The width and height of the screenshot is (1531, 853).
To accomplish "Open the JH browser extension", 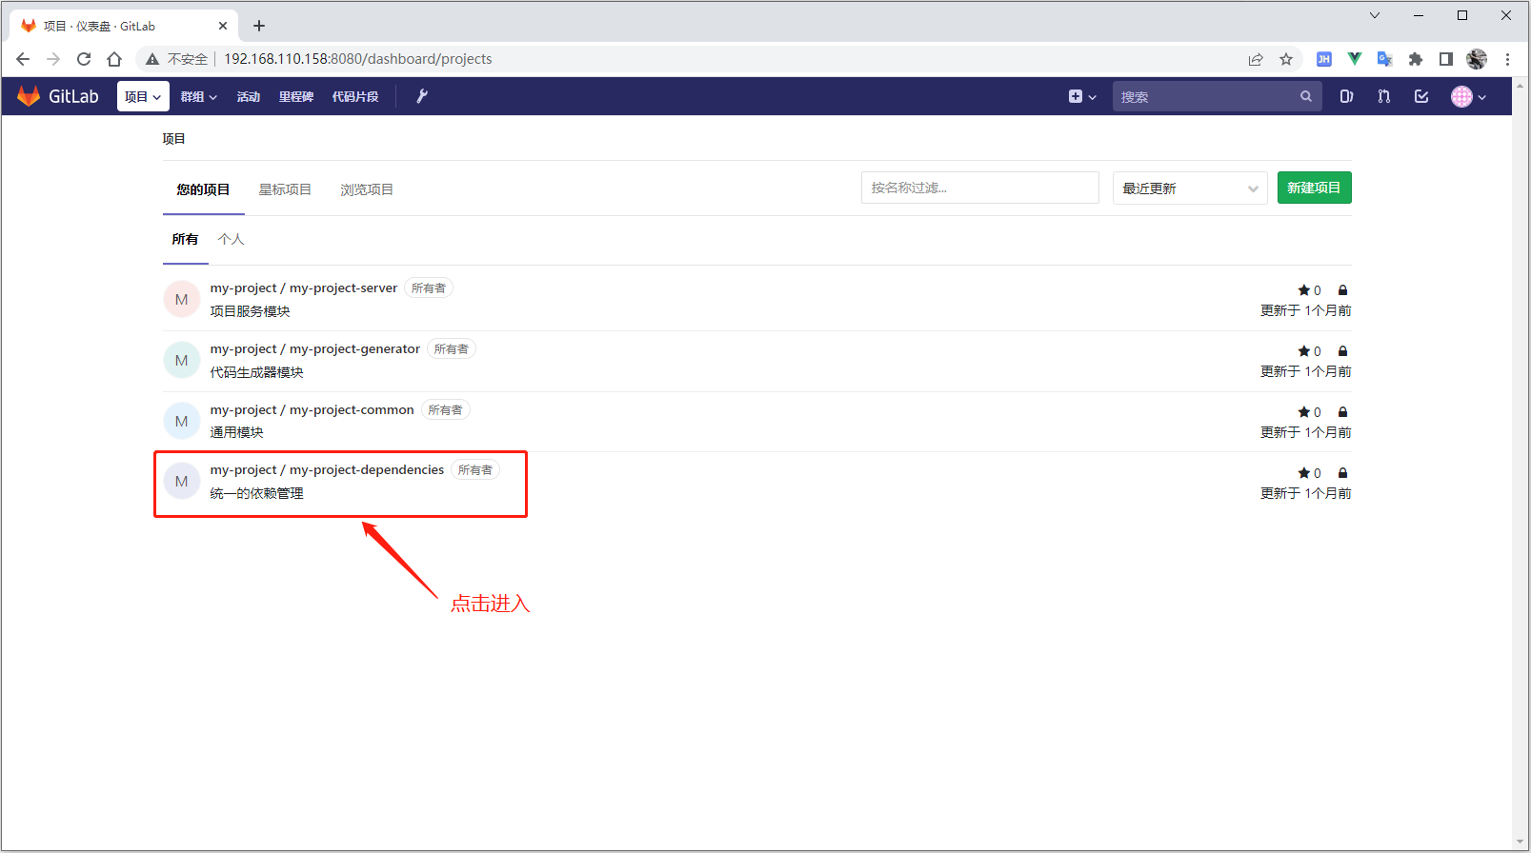I will click(1324, 59).
